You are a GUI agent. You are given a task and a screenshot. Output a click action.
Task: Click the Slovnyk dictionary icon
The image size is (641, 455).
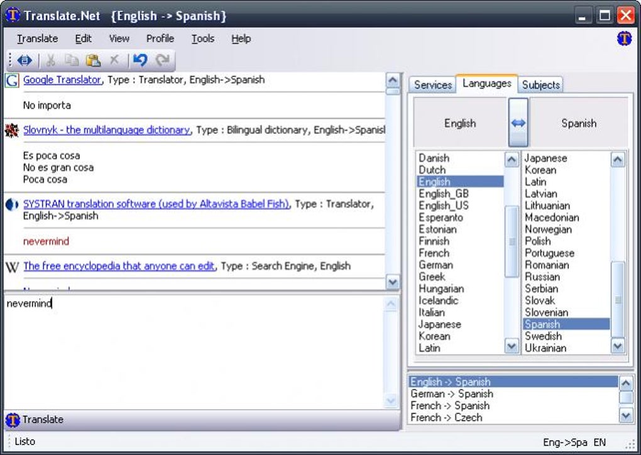pyautogui.click(x=12, y=131)
